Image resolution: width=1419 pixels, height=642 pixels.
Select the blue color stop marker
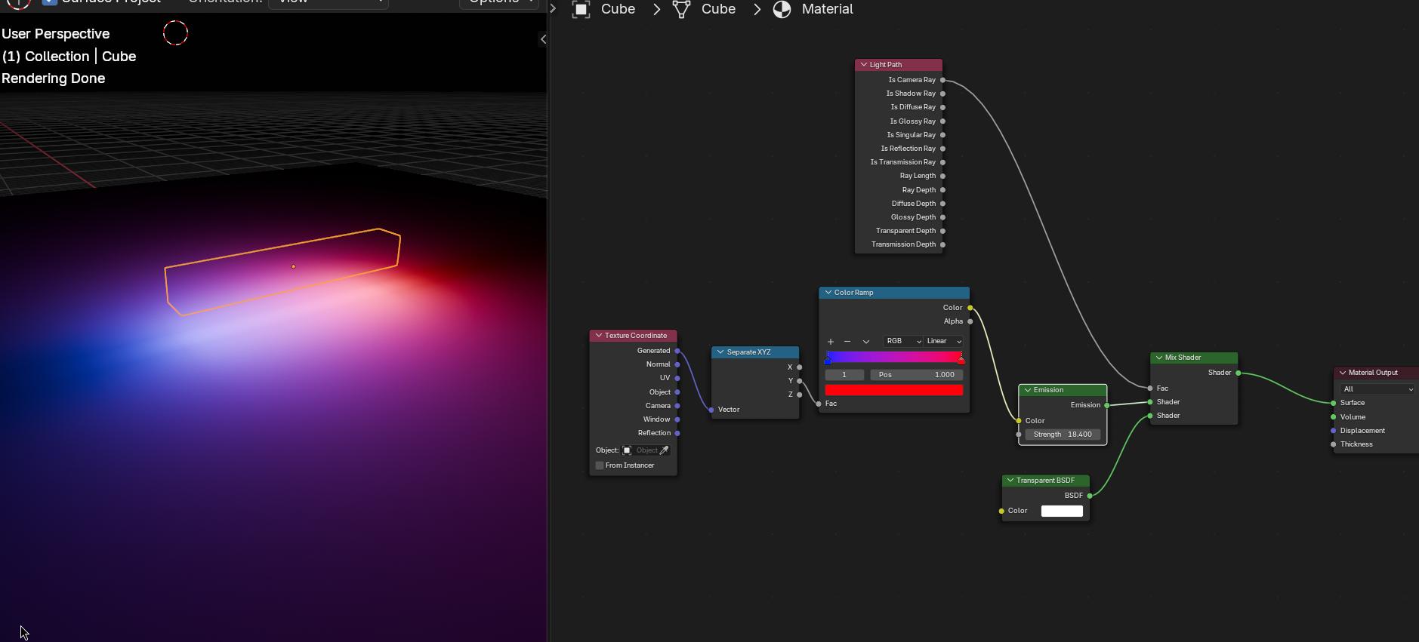tap(828, 359)
